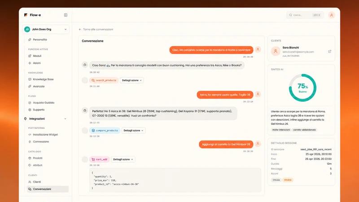The width and height of the screenshot is (359, 202).
Task: Open Connessione in the sidebar
Action: click(x=41, y=141)
